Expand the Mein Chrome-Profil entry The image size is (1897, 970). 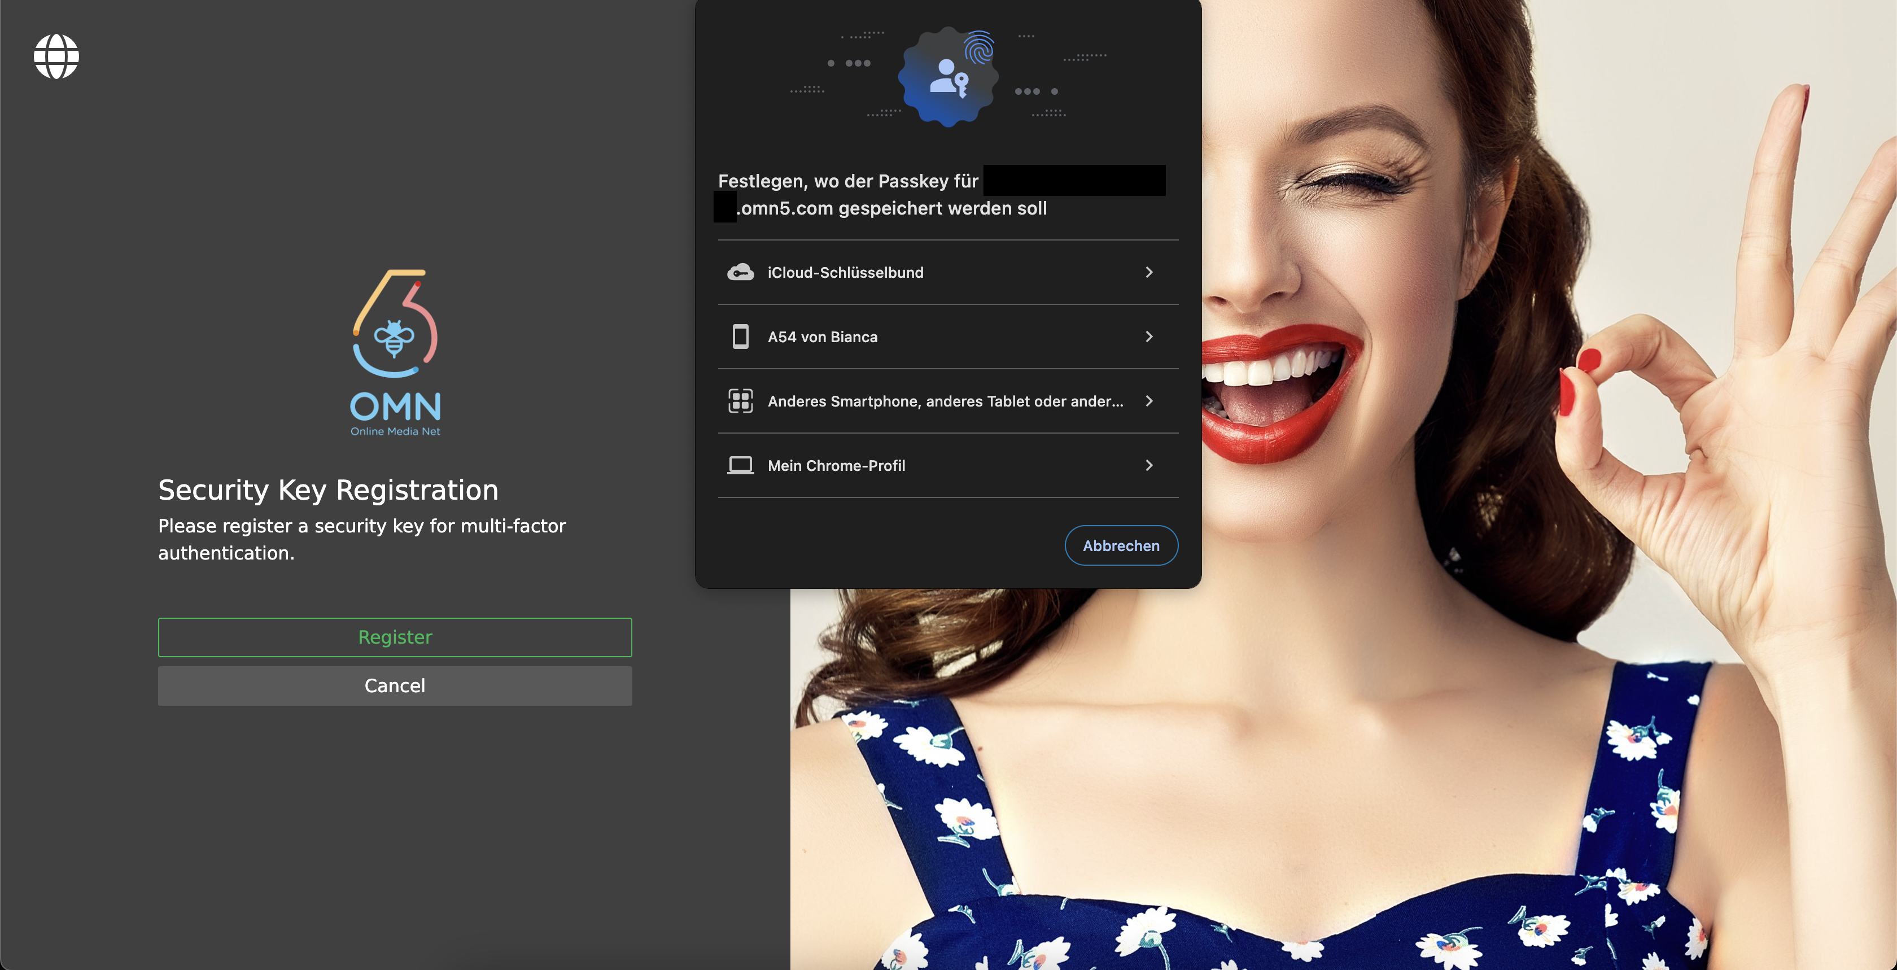tap(1149, 465)
